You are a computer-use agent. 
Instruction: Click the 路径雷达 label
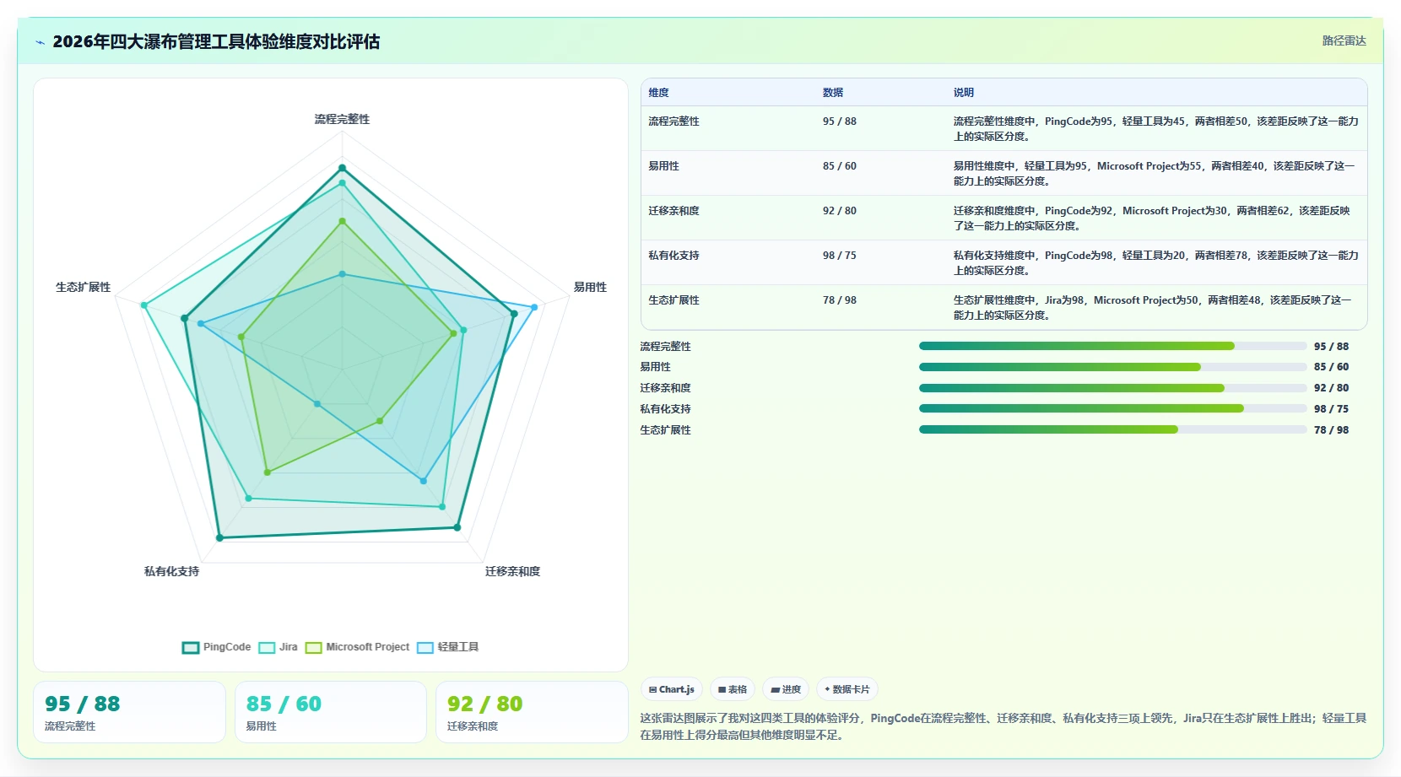coord(1344,40)
